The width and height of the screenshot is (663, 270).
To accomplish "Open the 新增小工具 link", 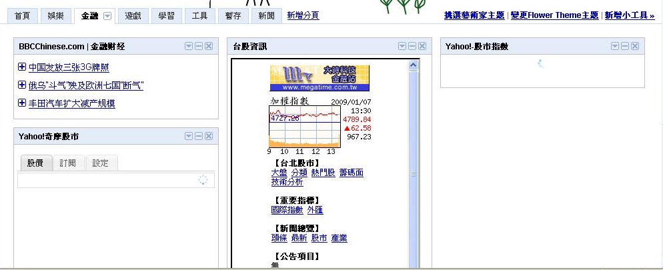I will click(x=630, y=15).
